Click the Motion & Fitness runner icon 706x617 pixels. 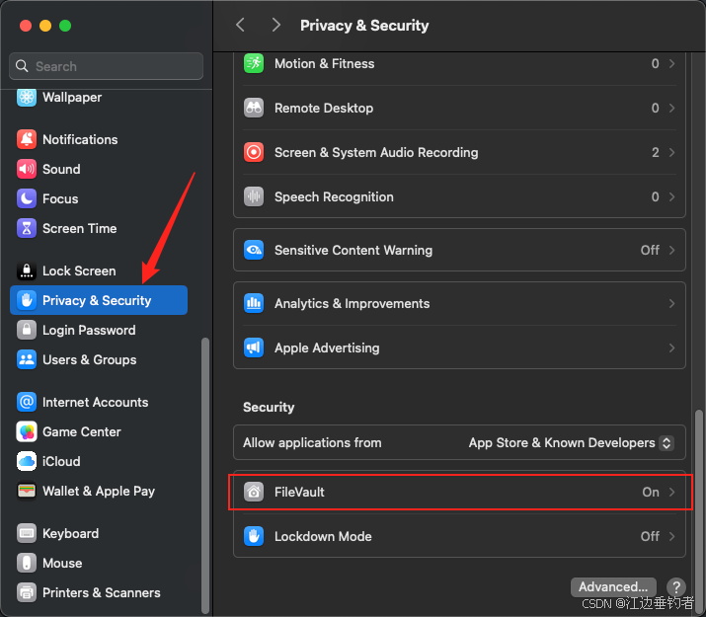[254, 63]
